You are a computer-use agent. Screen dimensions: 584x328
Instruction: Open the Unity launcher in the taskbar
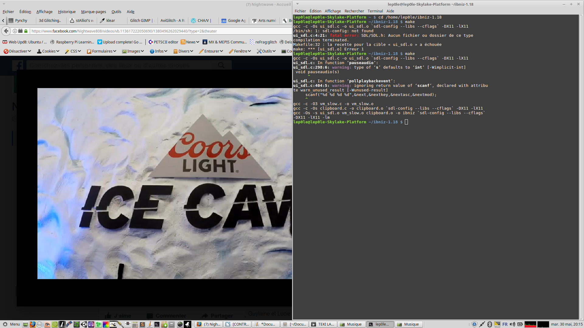click(84, 324)
